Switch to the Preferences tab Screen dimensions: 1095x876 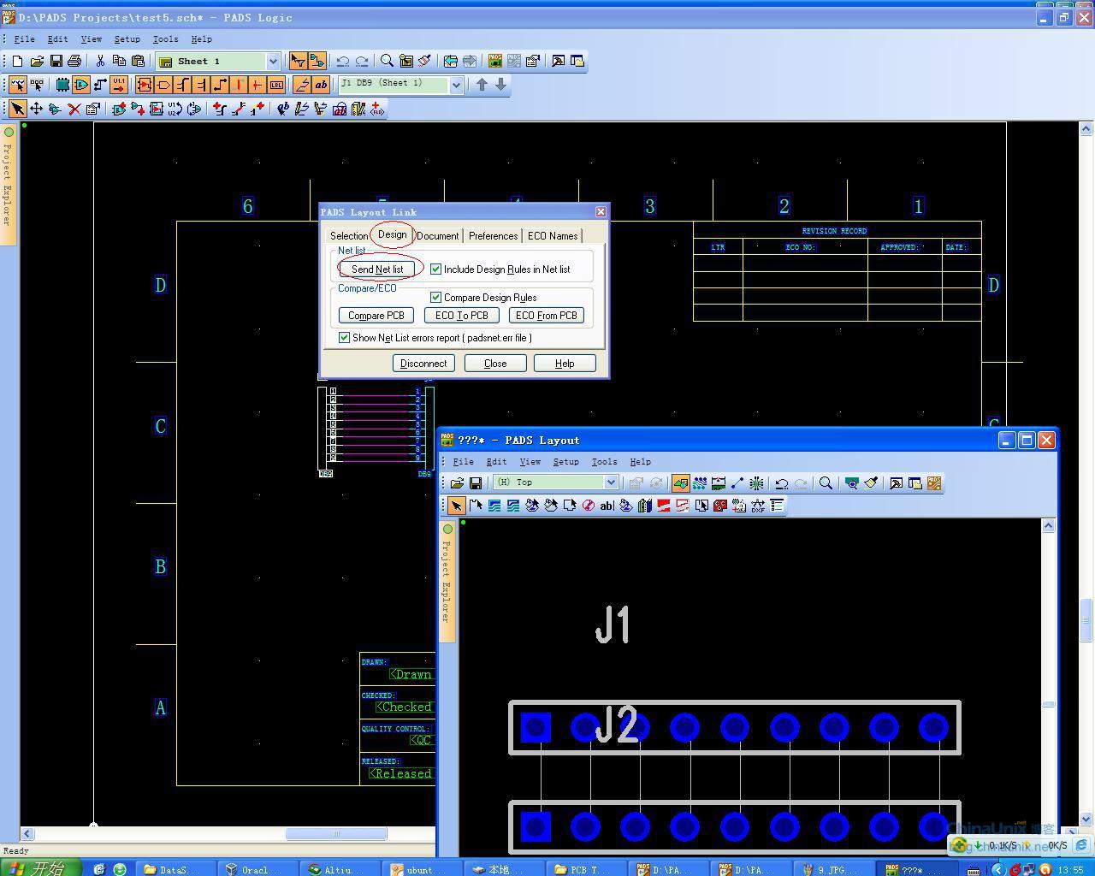493,235
